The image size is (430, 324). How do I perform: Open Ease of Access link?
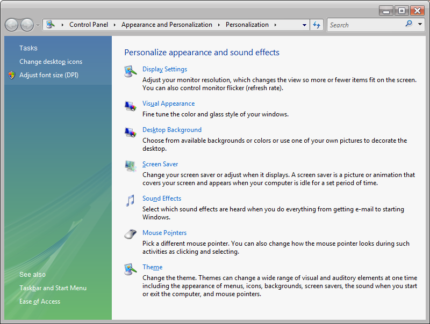tap(40, 301)
